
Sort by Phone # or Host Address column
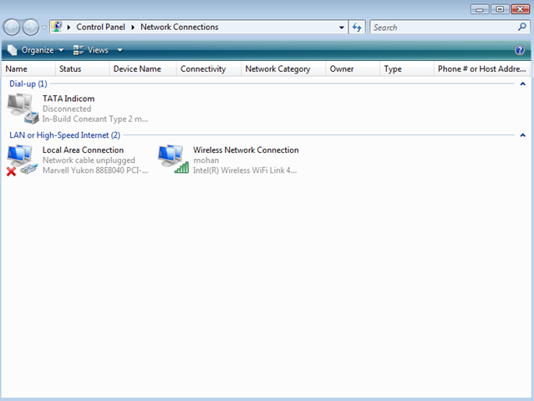coord(482,69)
